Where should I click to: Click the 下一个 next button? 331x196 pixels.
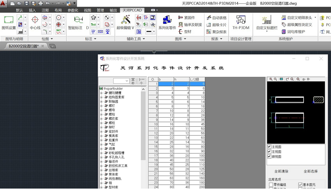[x=142, y=81]
